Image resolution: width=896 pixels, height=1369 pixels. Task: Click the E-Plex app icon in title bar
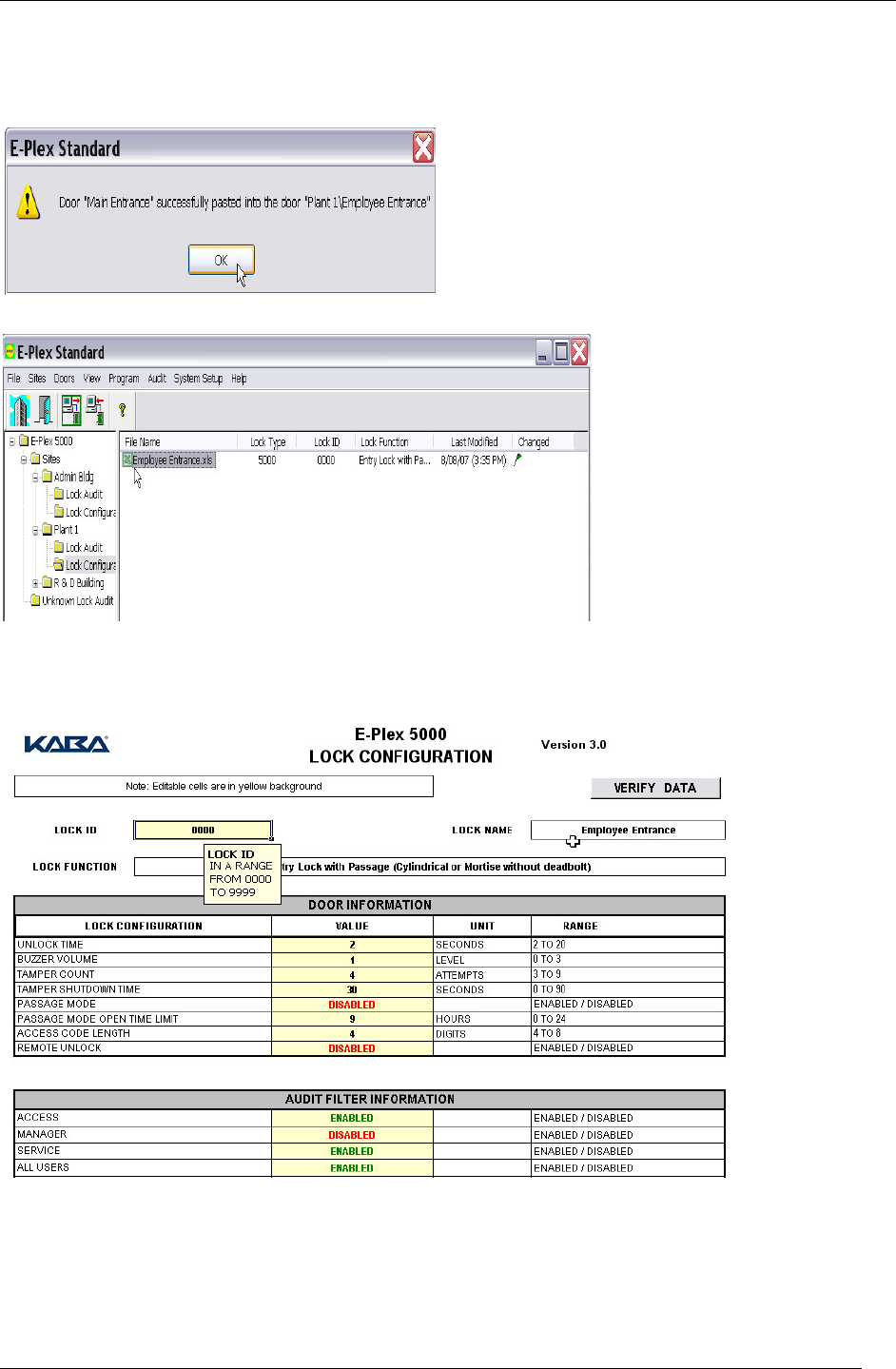point(10,352)
